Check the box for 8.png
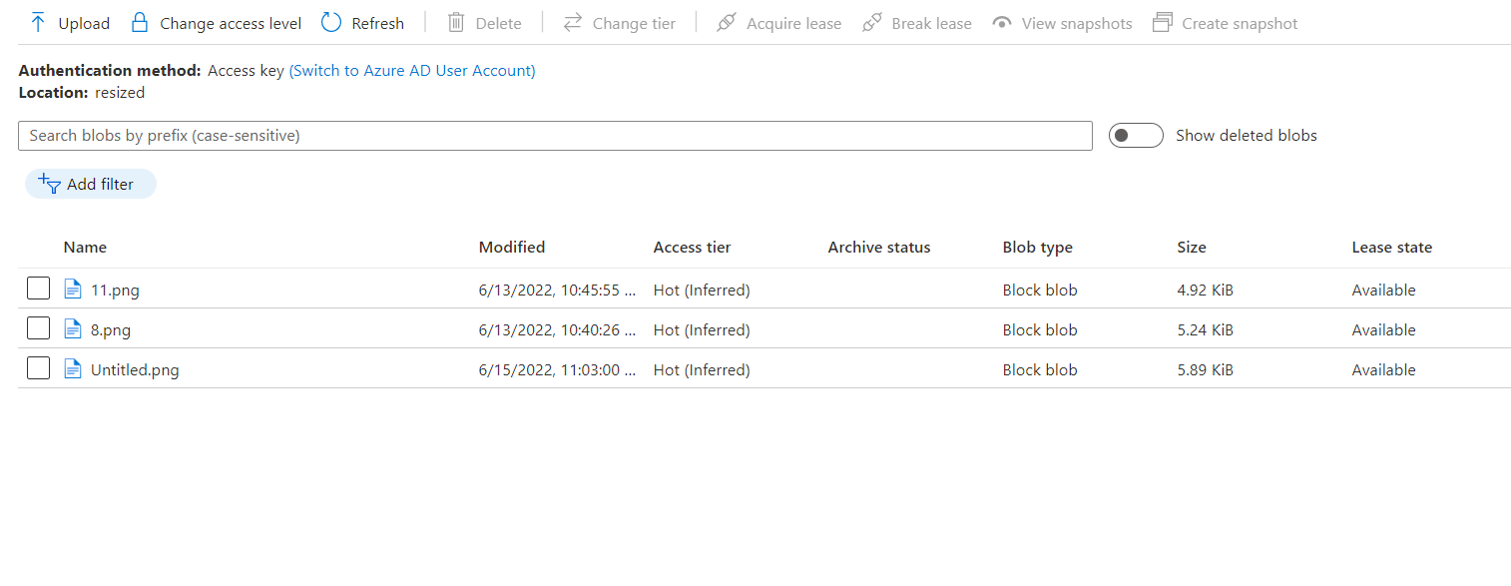 pos(38,328)
